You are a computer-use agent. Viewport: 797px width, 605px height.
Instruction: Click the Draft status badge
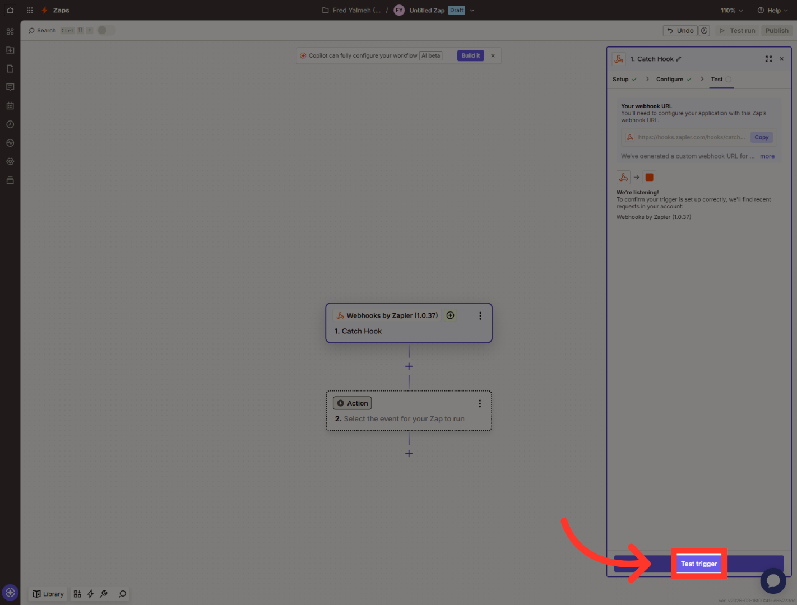(457, 10)
